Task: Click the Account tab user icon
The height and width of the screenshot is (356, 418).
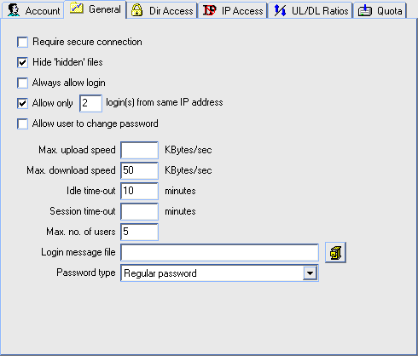Action: pos(14,10)
